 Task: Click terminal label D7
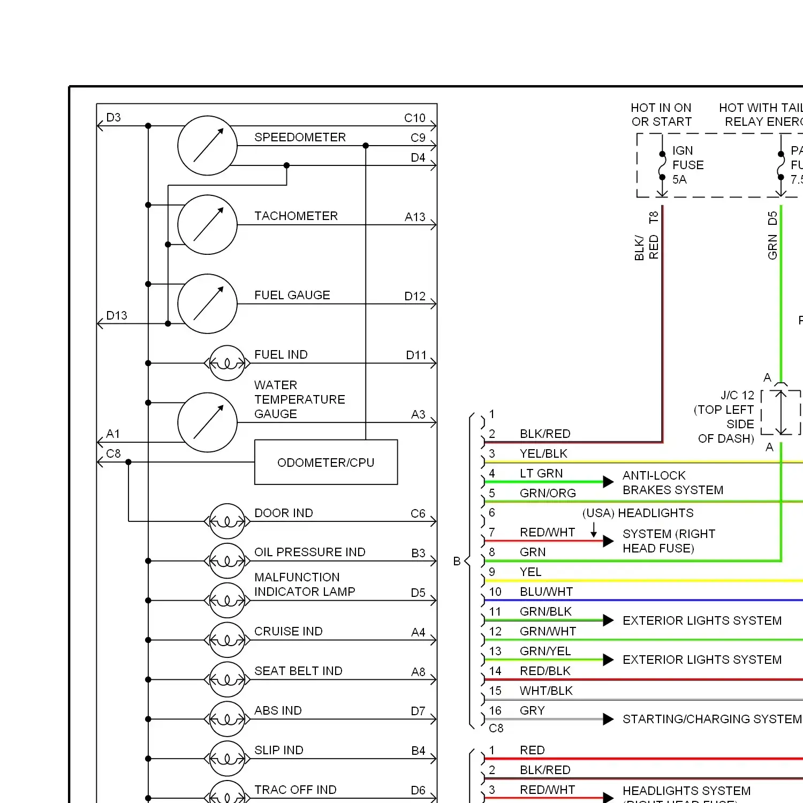click(x=418, y=711)
